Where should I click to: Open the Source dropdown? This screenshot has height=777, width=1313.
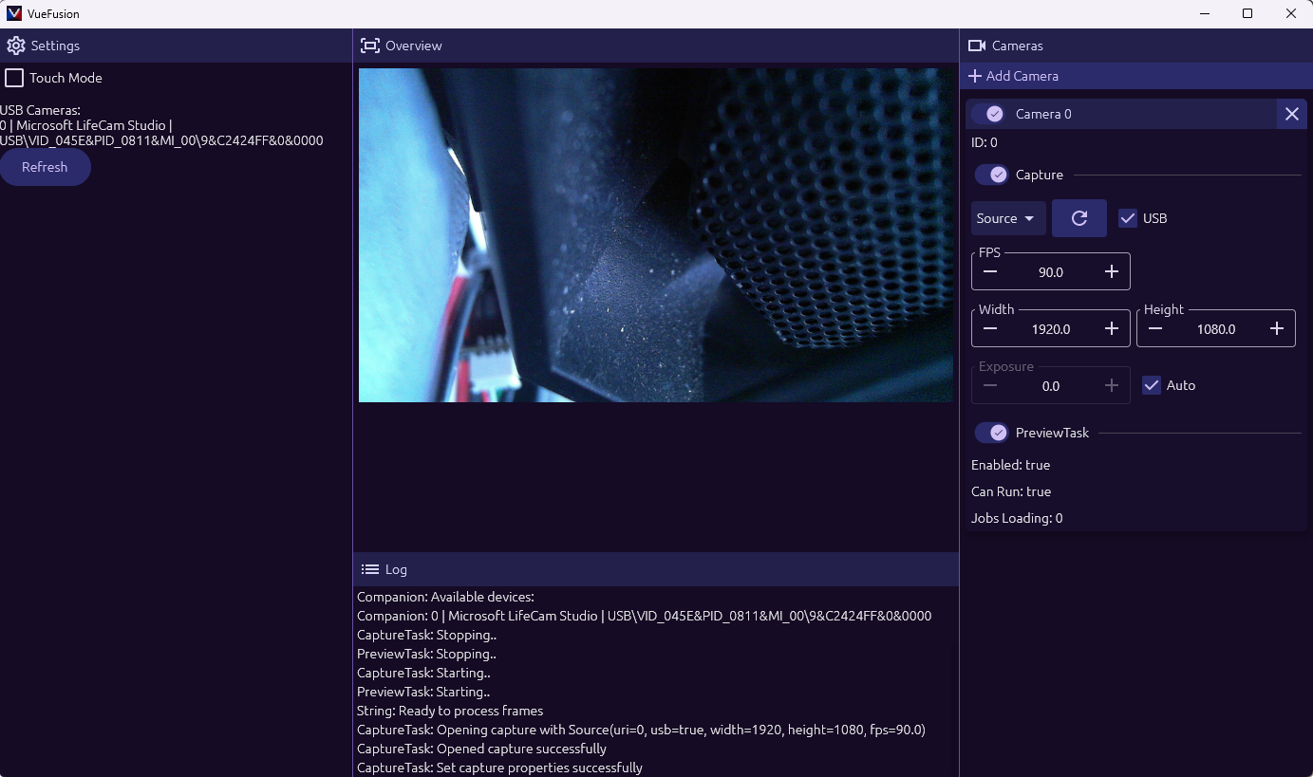click(x=1007, y=218)
